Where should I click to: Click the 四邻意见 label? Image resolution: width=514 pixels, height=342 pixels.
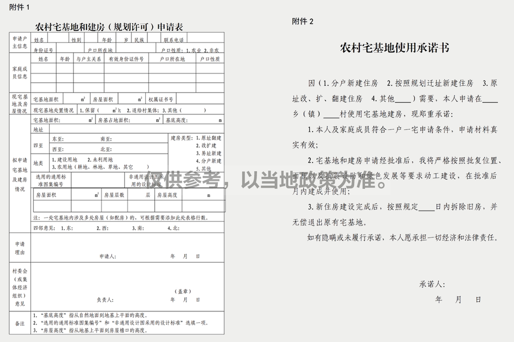click(44, 228)
